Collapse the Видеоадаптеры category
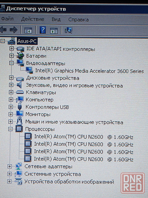This screenshot has height=198, width=148. (x=11, y=63)
